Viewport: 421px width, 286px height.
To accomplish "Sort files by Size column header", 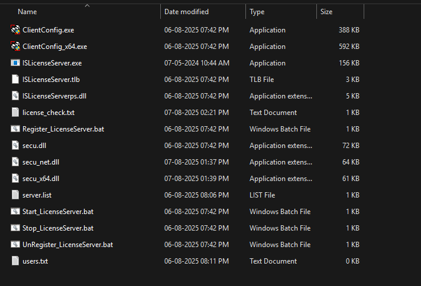I will click(326, 12).
